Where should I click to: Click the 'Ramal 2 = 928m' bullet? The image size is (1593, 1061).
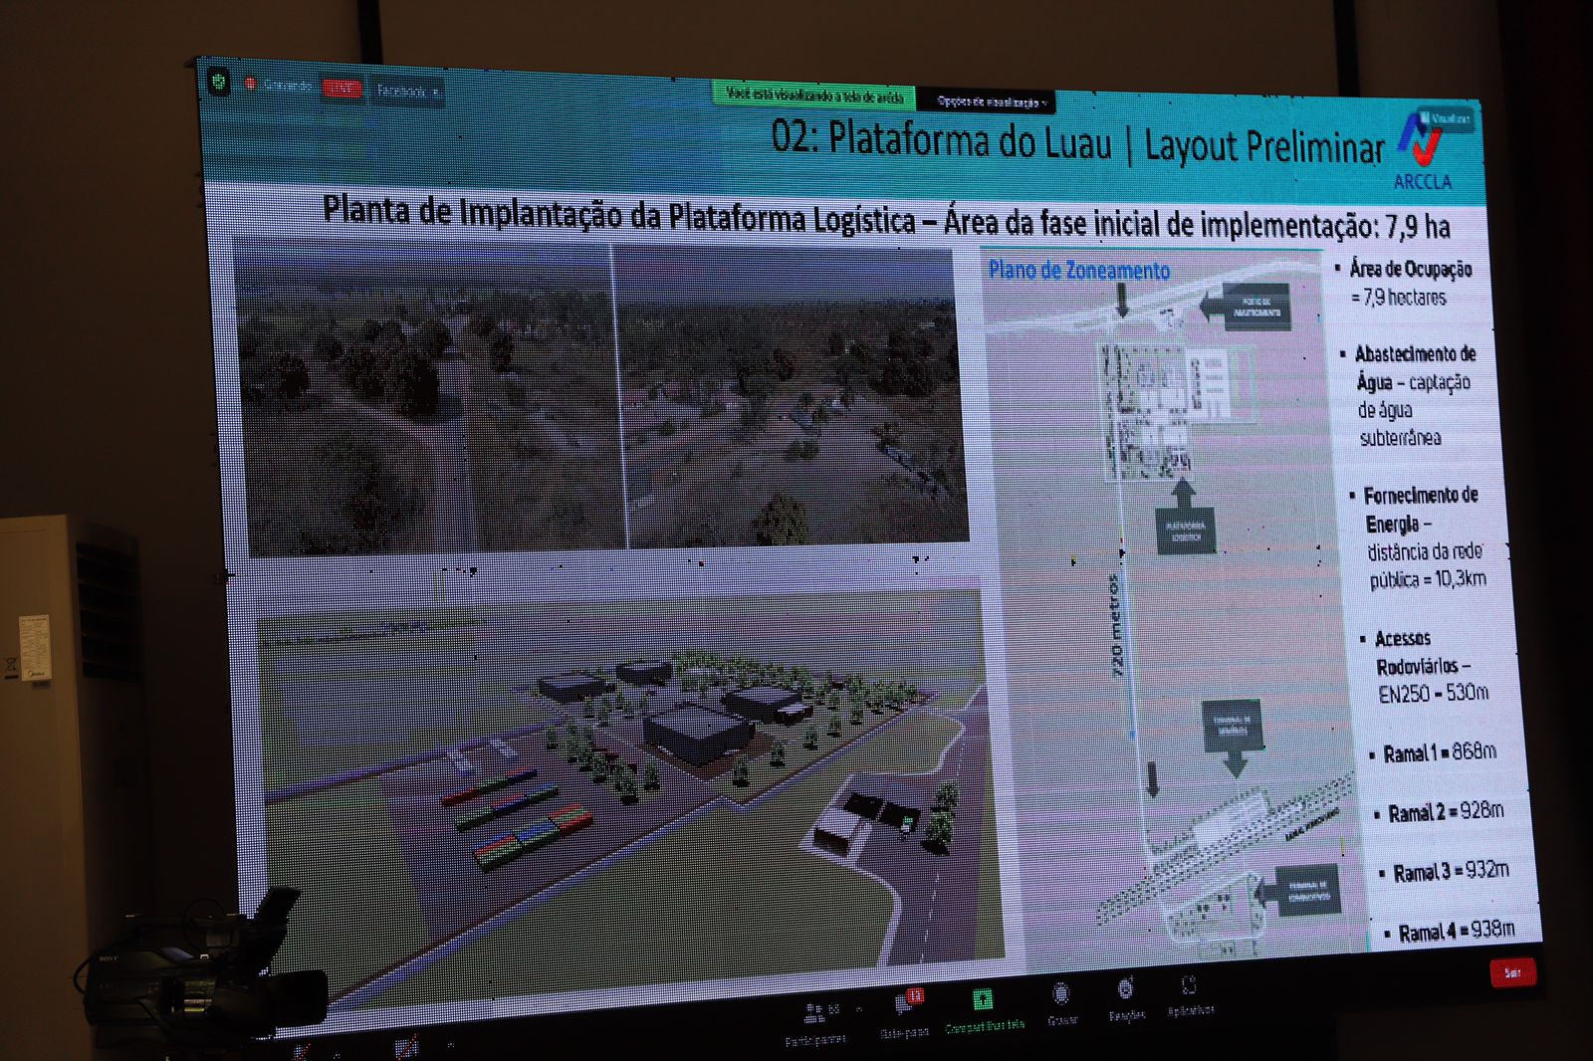[x=1440, y=812]
